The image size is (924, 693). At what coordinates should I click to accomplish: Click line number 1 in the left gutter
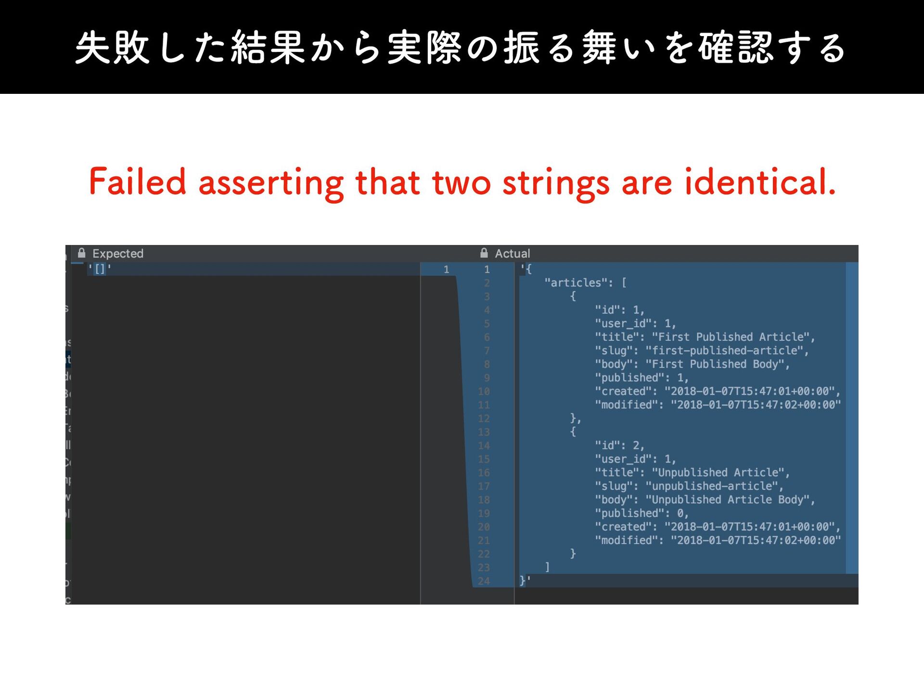446,269
